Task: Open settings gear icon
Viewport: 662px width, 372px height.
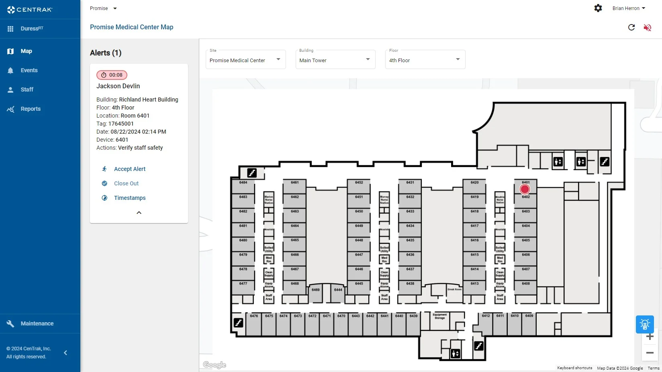Action: coord(598,8)
